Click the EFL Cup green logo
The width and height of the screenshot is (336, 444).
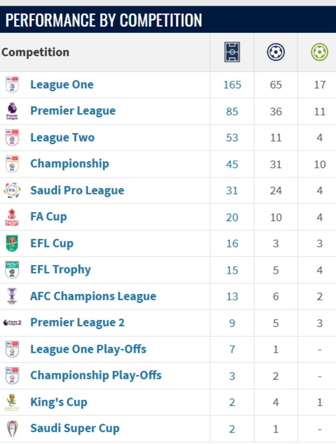click(12, 244)
